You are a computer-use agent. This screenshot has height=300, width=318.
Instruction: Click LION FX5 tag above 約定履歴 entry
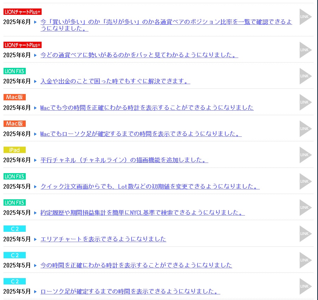(x=14, y=202)
